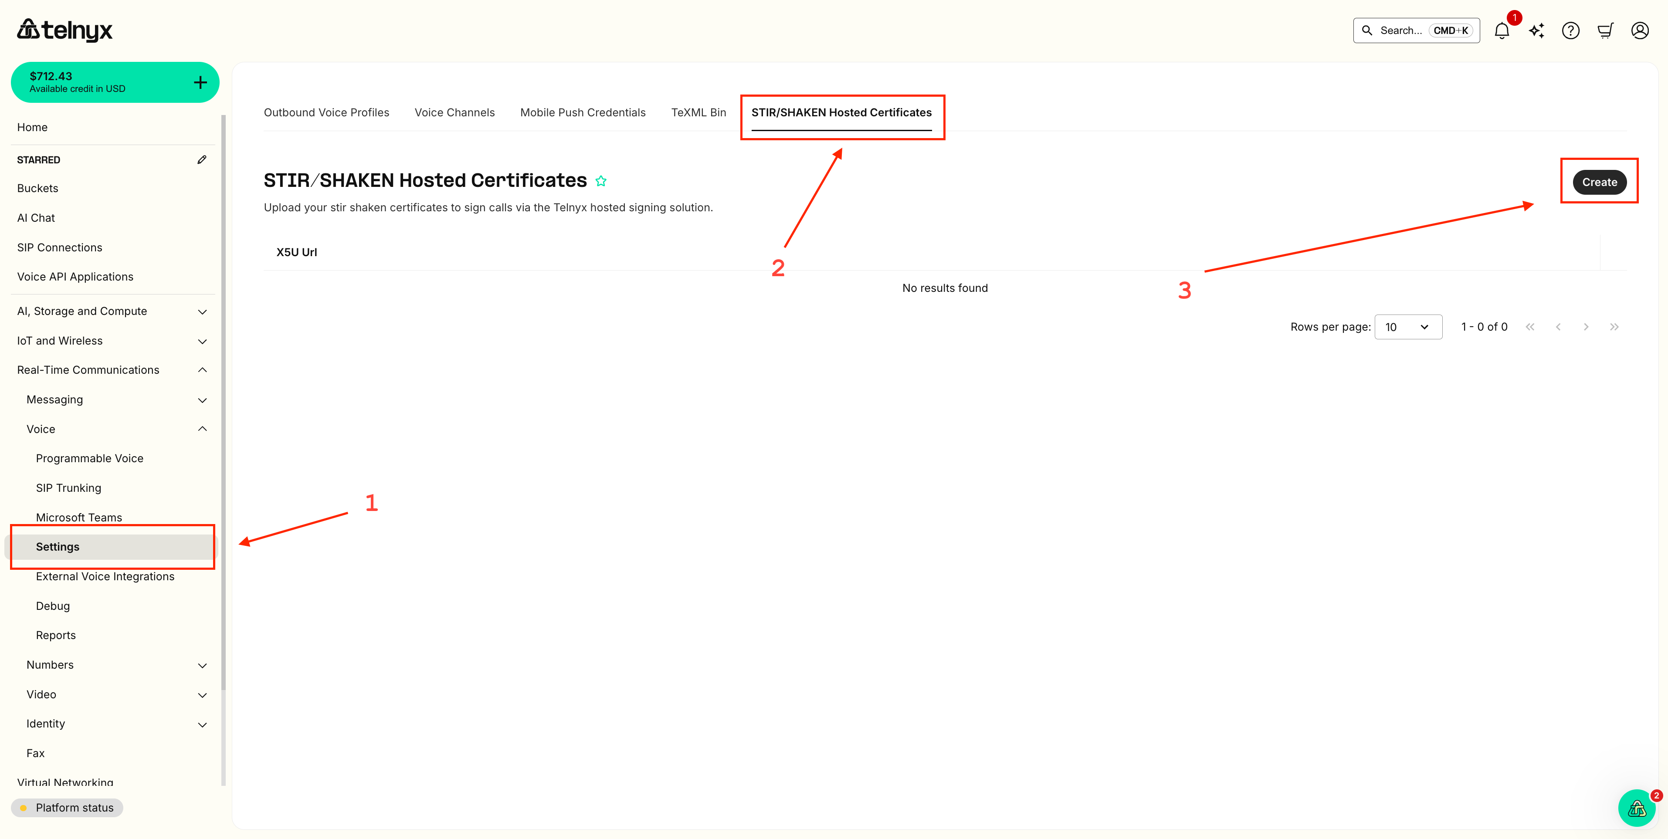The height and width of the screenshot is (839, 1668).
Task: Switch to the TeXML Bin tab
Action: click(698, 113)
